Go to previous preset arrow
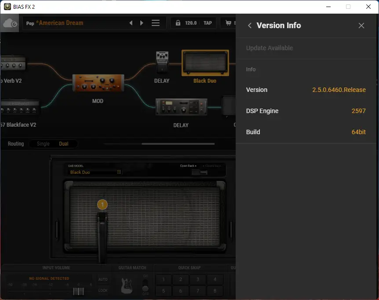This screenshot has height=300, width=379. tap(131, 23)
